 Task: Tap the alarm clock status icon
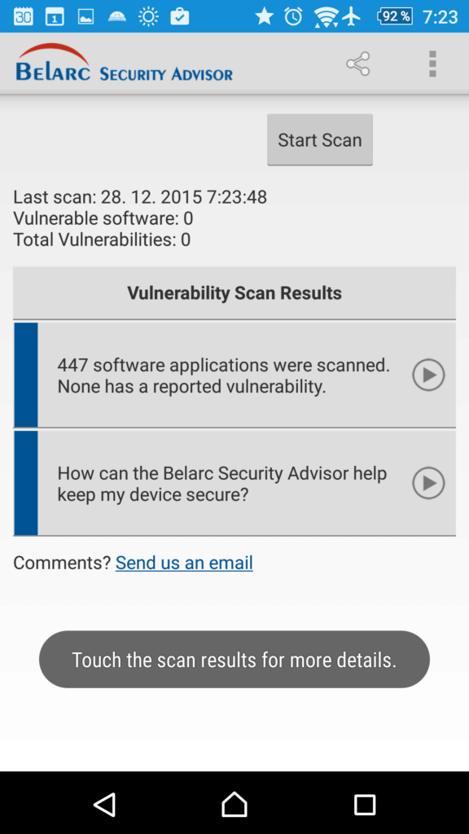(x=293, y=16)
